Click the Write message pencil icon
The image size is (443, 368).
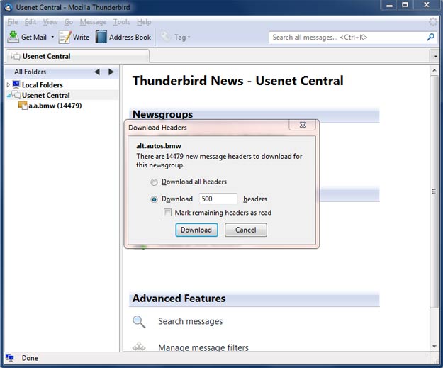65,37
